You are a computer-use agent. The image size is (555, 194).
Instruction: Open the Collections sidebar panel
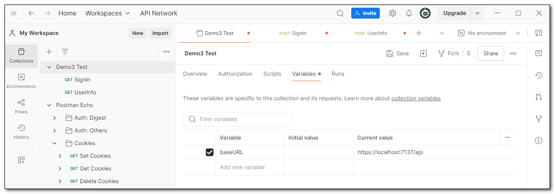21,56
